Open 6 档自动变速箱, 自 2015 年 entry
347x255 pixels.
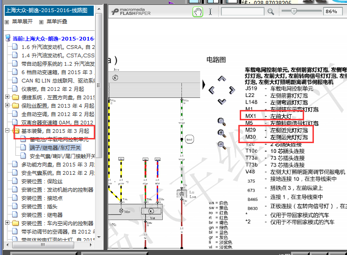point(58,72)
